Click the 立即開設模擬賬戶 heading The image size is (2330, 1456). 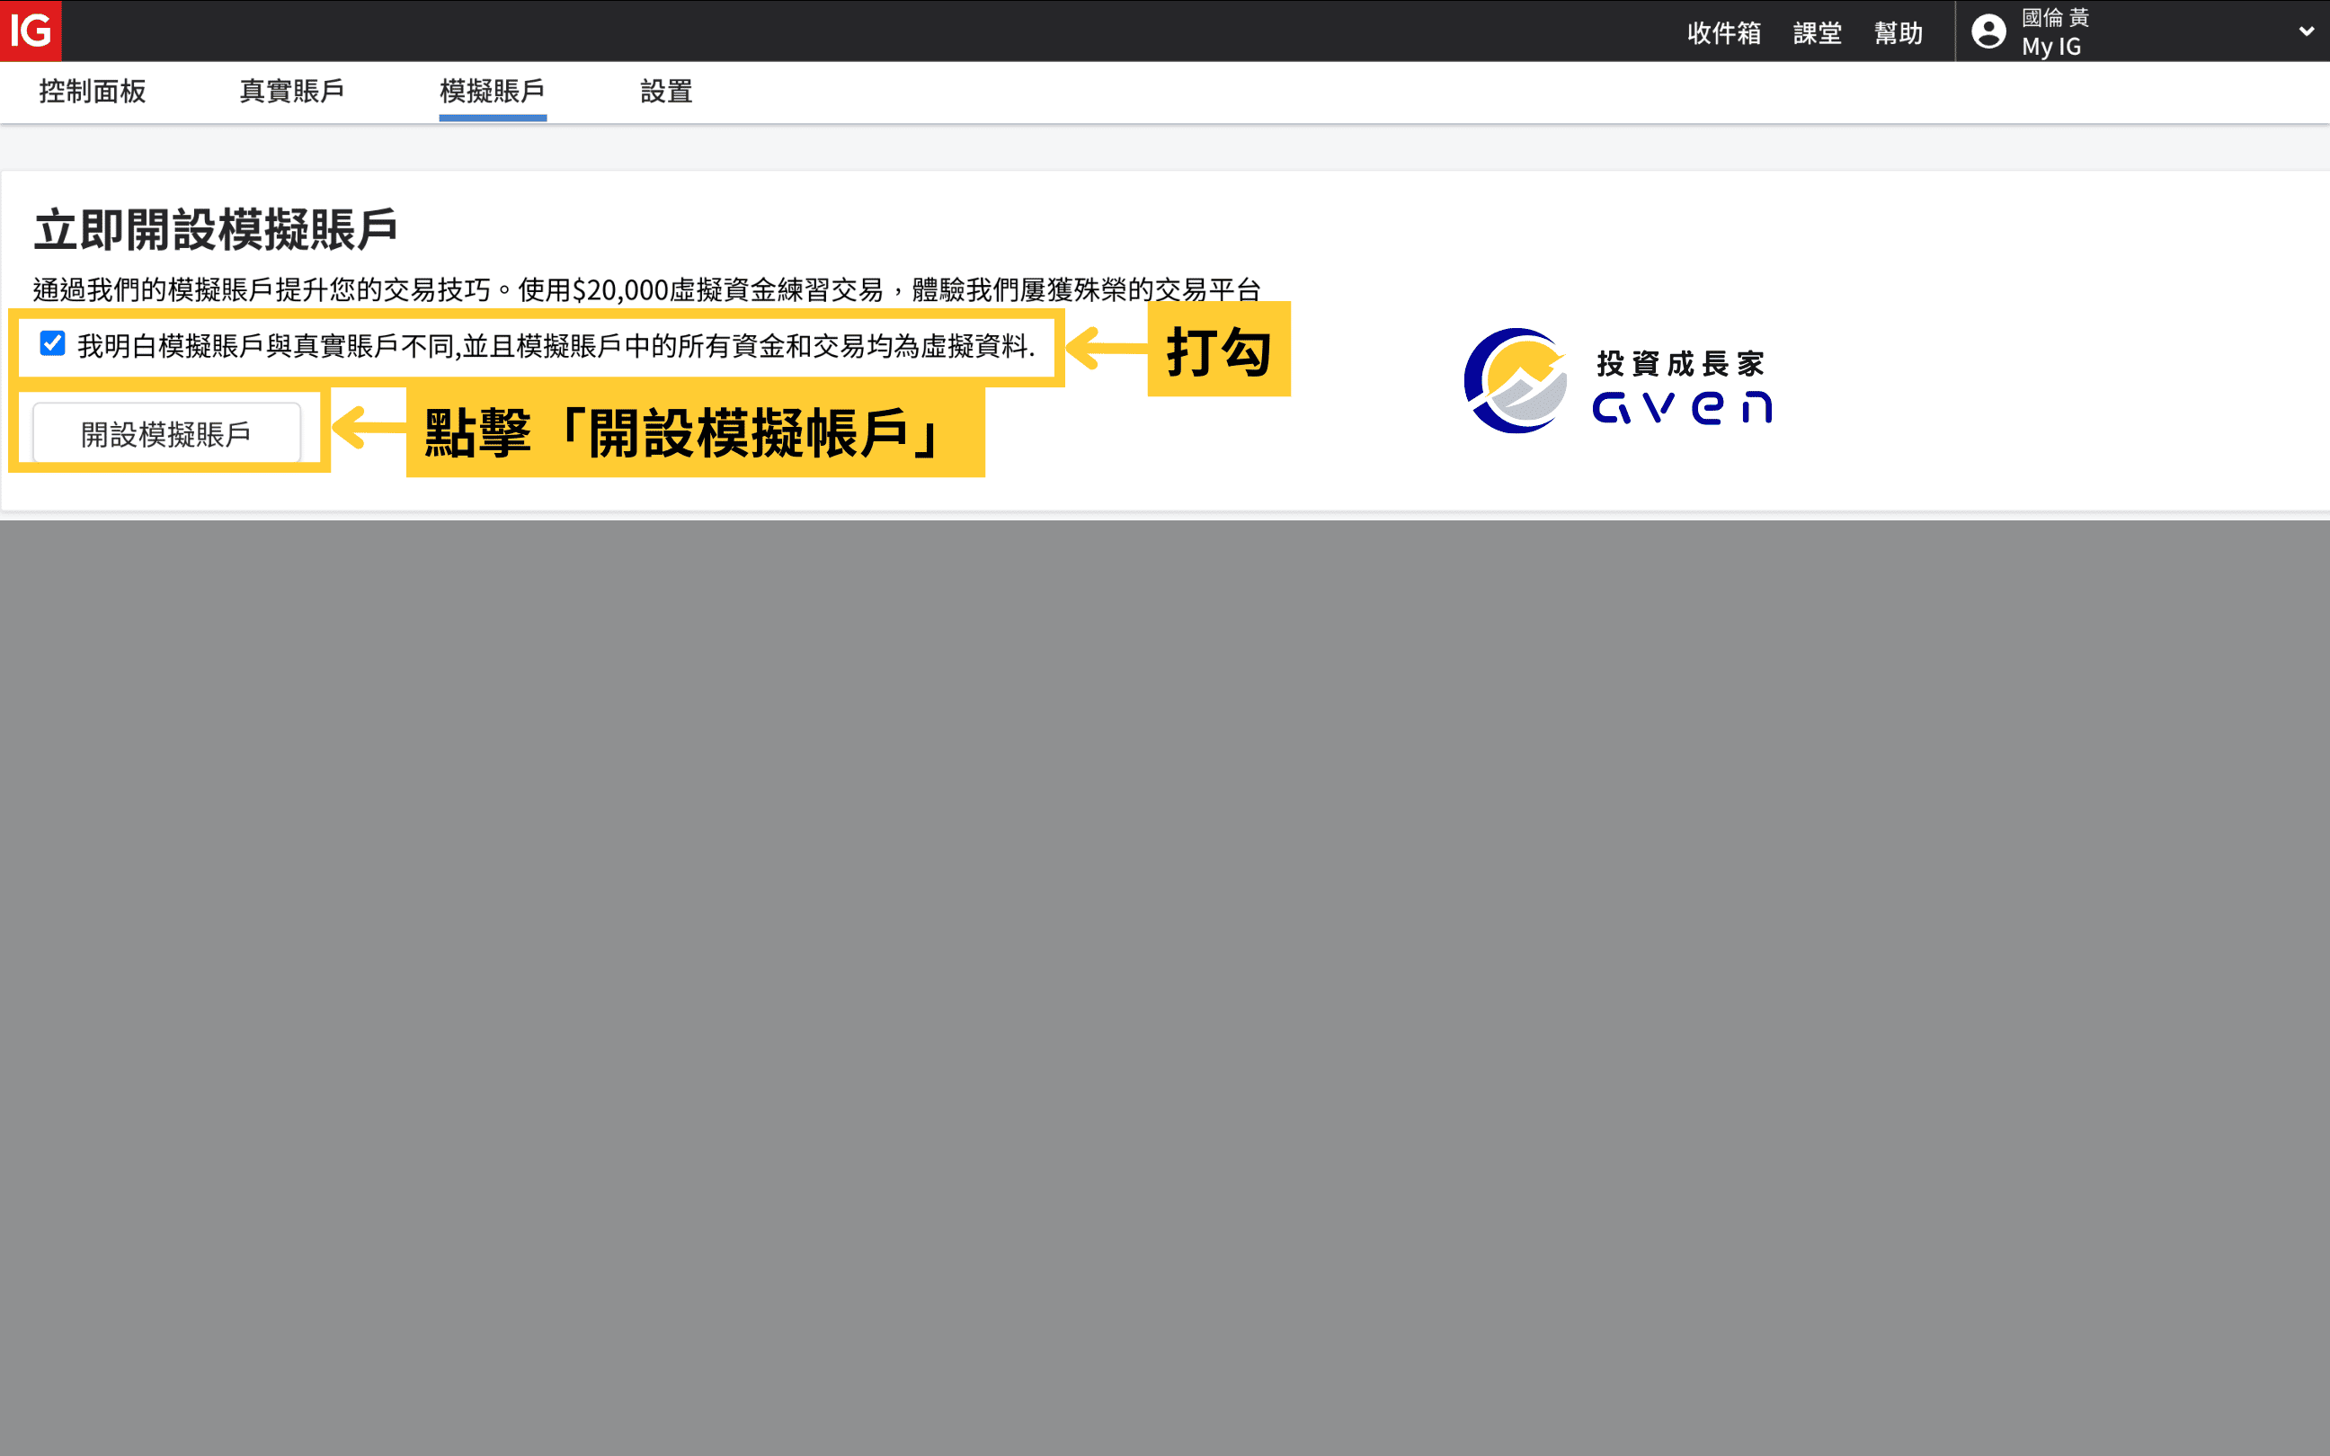coord(216,230)
